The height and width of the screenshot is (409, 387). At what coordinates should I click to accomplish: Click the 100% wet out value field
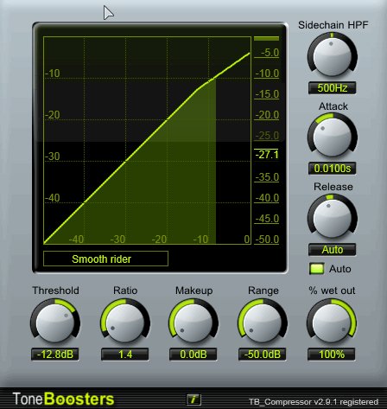click(332, 355)
